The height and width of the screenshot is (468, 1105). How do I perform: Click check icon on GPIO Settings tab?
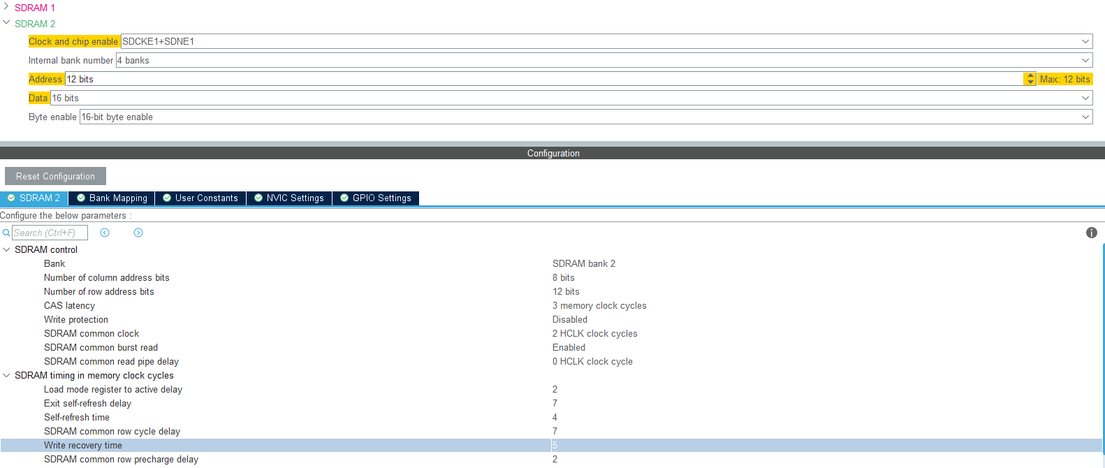[x=344, y=198]
